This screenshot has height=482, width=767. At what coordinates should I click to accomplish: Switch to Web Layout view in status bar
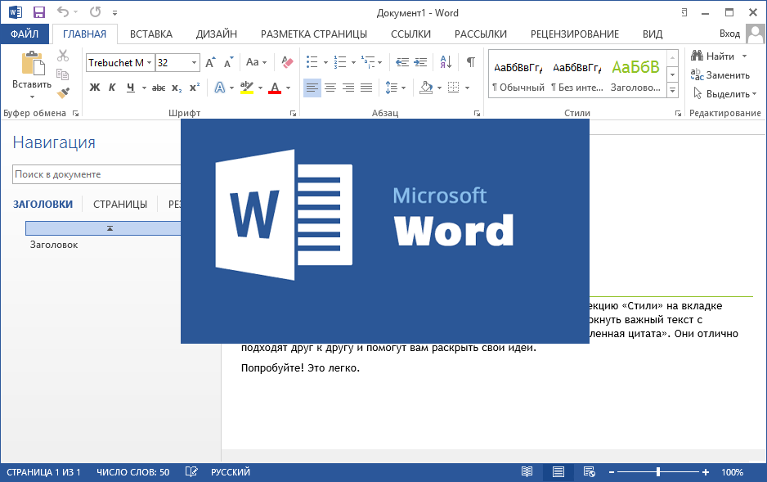click(x=589, y=471)
